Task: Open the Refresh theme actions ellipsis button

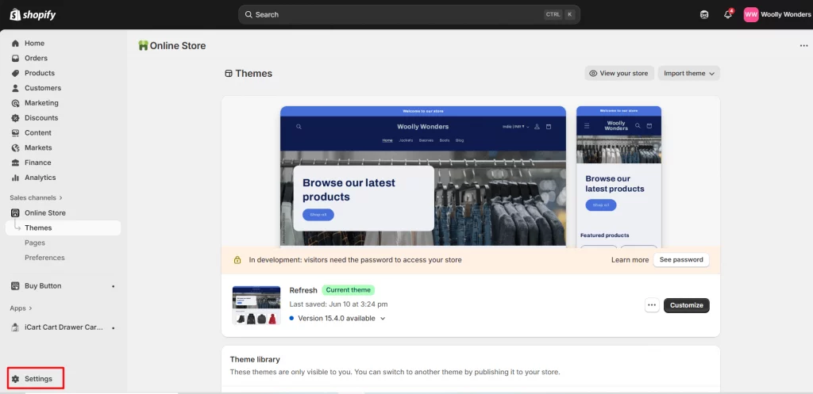Action: pos(652,305)
